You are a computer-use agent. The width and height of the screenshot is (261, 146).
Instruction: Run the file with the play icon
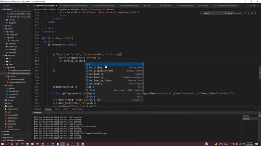(x=251, y=5)
